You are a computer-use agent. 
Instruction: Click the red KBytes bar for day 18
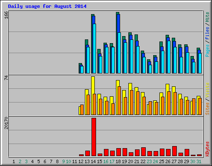118,152
